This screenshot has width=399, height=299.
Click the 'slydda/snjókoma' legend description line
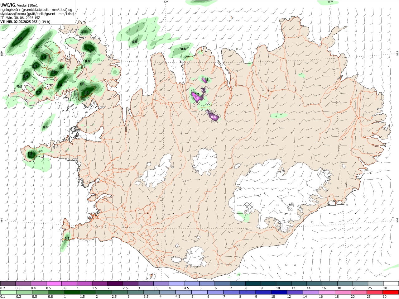[x=37, y=14]
